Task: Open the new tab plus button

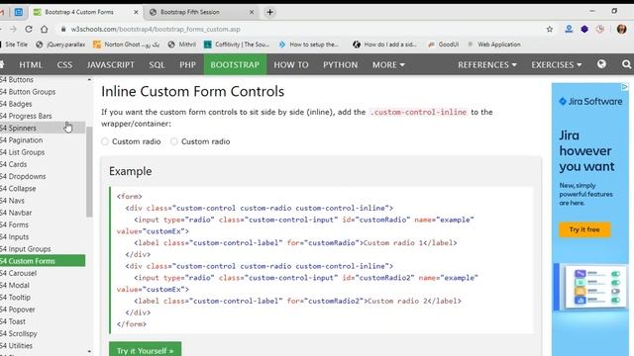Action: pos(269,12)
